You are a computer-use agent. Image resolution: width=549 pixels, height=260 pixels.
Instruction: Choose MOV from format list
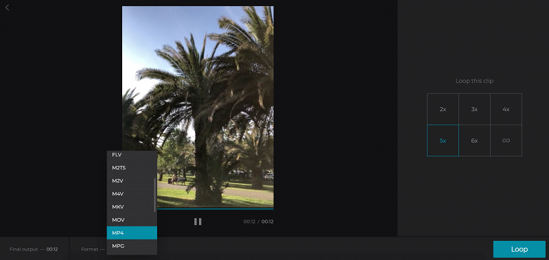pos(132,220)
